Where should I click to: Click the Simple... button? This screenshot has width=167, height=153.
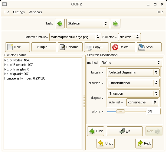44,47
